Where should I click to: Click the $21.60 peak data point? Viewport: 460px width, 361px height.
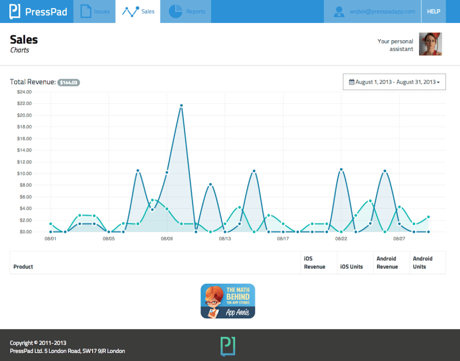(181, 106)
